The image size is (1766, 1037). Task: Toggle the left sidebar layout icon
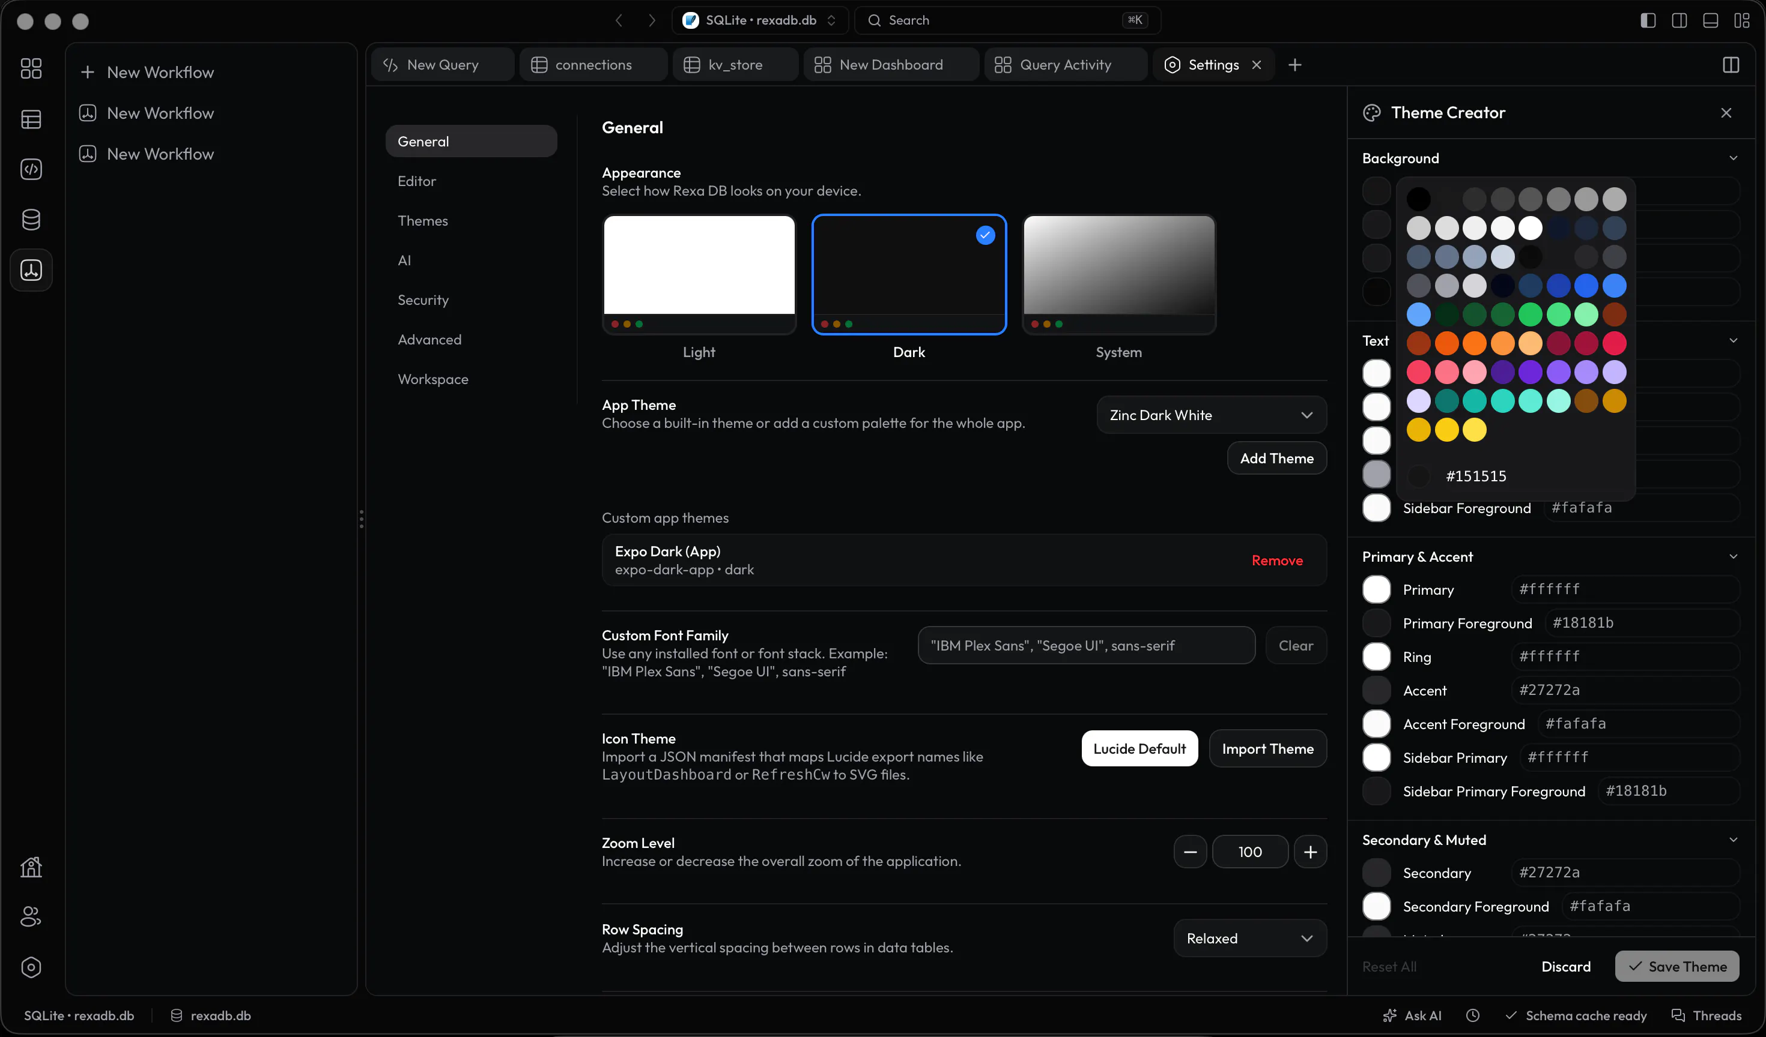point(1648,20)
